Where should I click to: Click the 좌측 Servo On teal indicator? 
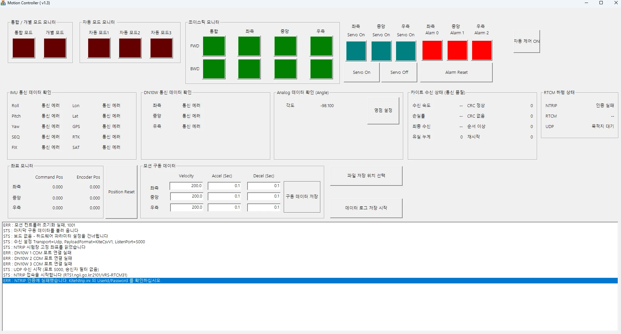click(356, 51)
